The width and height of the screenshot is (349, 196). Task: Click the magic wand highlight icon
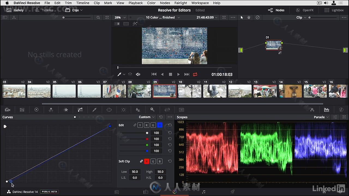[x=135, y=24]
